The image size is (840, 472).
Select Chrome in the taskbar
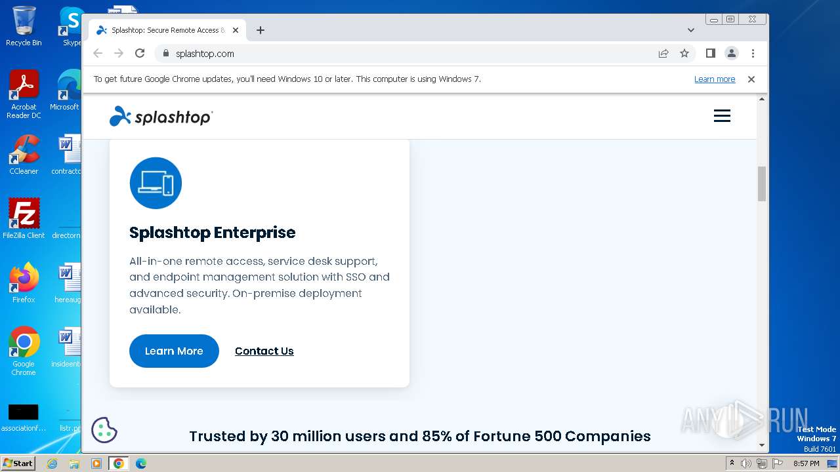[118, 463]
